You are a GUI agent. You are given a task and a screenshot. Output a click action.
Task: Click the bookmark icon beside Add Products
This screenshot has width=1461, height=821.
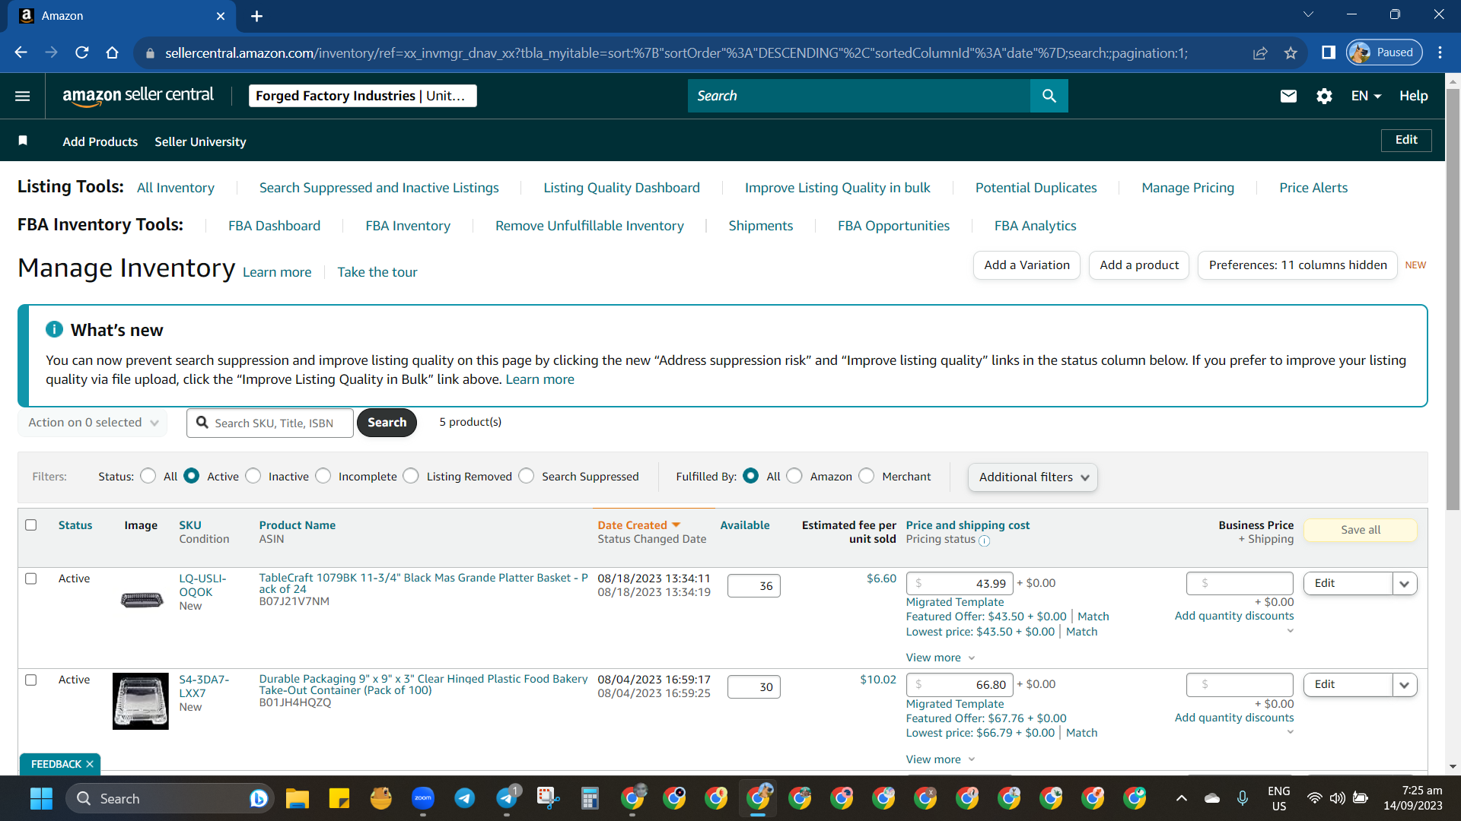[x=23, y=141]
